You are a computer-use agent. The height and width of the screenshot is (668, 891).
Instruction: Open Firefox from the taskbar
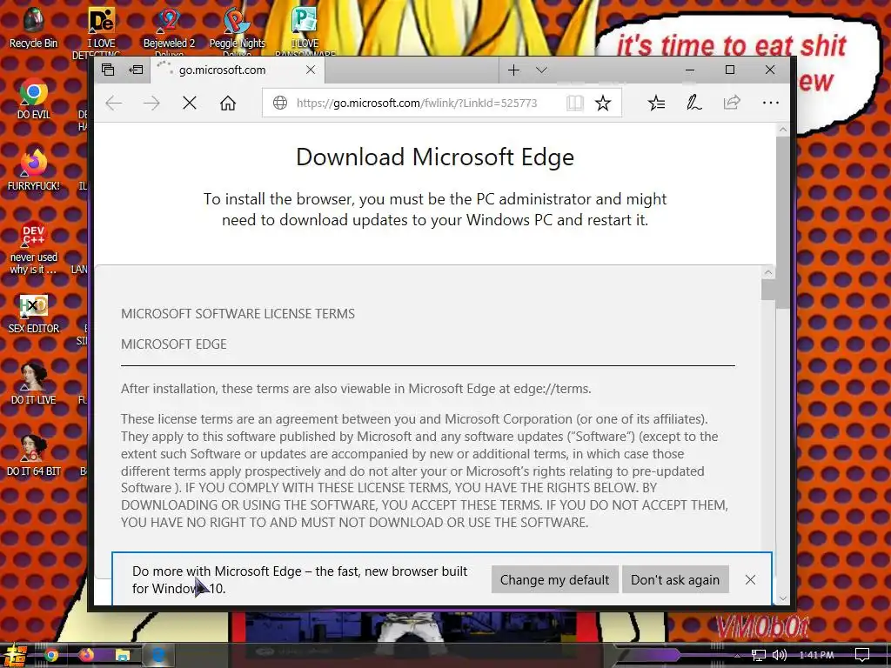pyautogui.click(x=86, y=656)
